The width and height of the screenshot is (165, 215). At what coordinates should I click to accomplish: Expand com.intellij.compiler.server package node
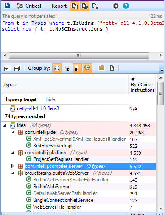[x=12, y=166]
